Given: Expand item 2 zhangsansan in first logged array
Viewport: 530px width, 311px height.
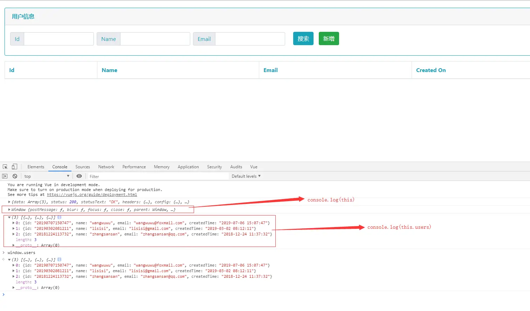Looking at the screenshot, I should (x=14, y=234).
